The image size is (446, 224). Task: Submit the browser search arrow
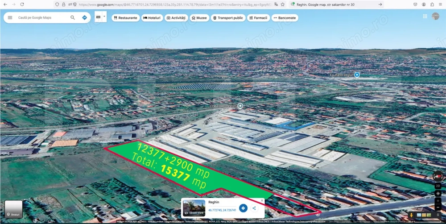pos(380,4)
